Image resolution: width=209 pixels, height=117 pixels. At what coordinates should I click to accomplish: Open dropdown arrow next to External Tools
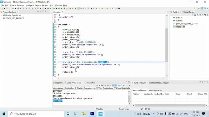67,8
